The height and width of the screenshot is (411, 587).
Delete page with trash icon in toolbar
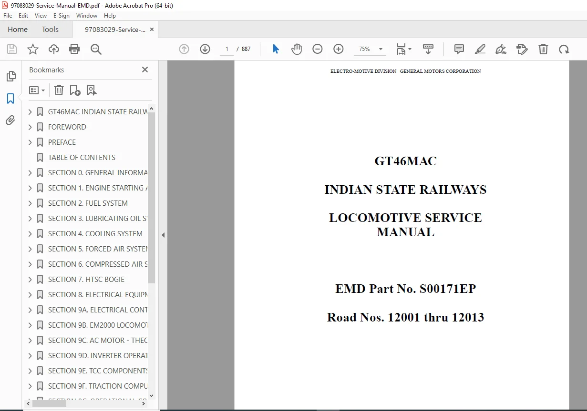click(543, 49)
